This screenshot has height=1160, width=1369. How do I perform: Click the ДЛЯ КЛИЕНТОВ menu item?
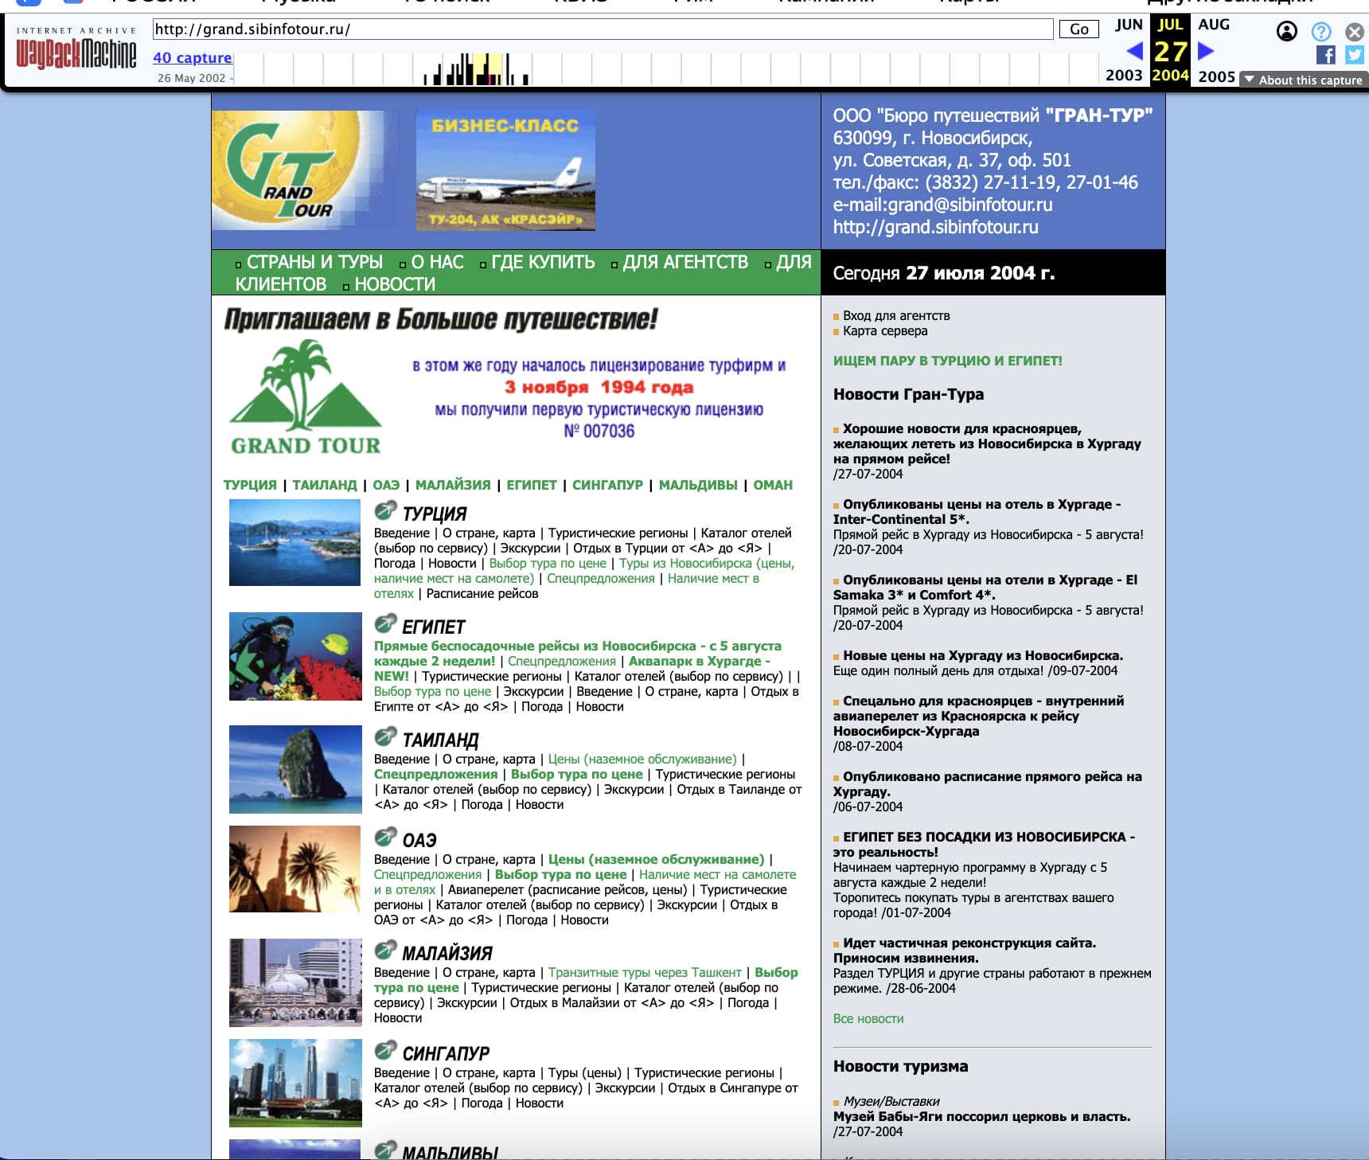point(523,273)
